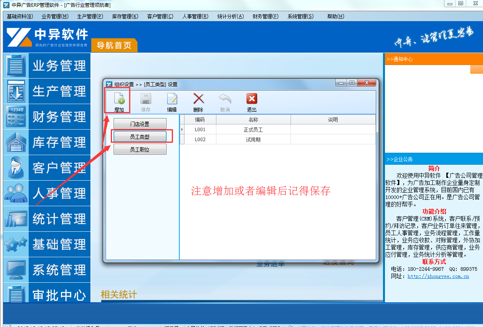Click the >>企业公告 panel header

[434, 159]
